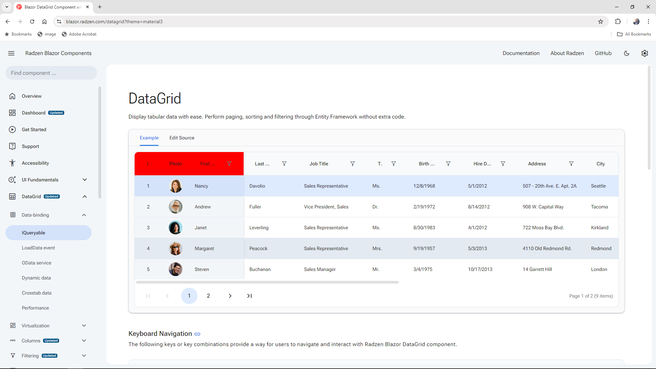656x369 pixels.
Task: Click the Job Title column filter icon
Action: pyautogui.click(x=352, y=164)
